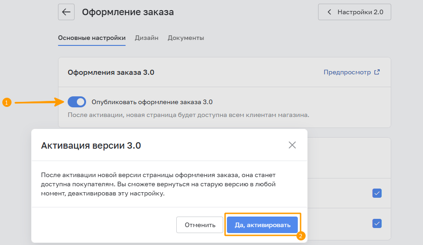Click the back arrow button
The height and width of the screenshot is (245, 423).
tap(66, 12)
